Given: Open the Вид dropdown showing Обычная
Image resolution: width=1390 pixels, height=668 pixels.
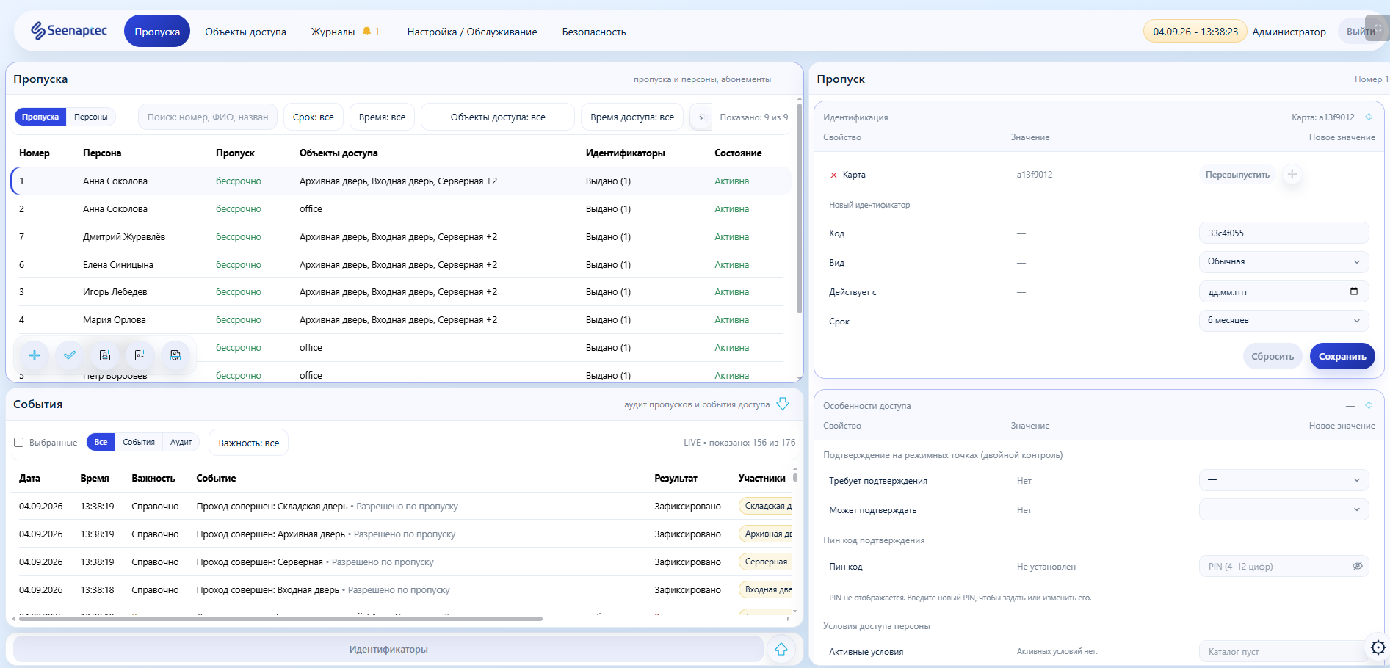Looking at the screenshot, I should click(1284, 261).
